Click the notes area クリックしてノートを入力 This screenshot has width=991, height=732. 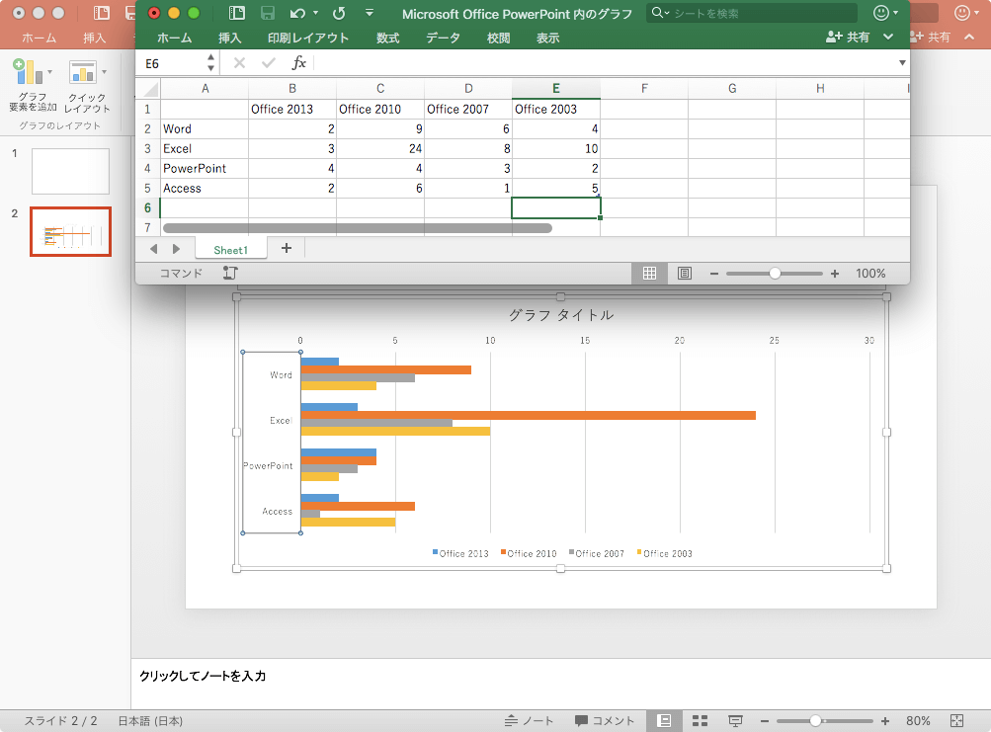(203, 677)
